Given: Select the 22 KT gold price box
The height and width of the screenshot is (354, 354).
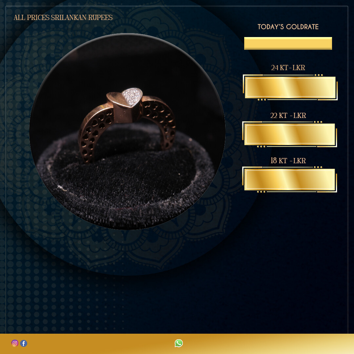Looking at the screenshot, I should pos(290,134).
